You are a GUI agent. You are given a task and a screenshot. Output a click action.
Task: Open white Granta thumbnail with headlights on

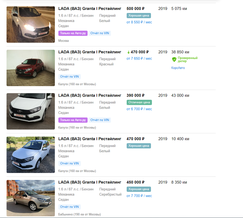pos(31,25)
